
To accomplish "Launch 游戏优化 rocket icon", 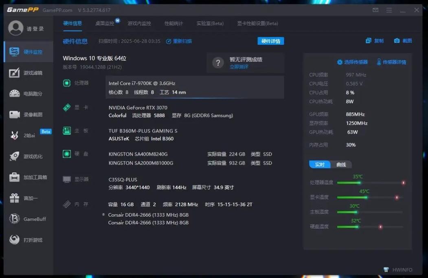I will (x=15, y=156).
